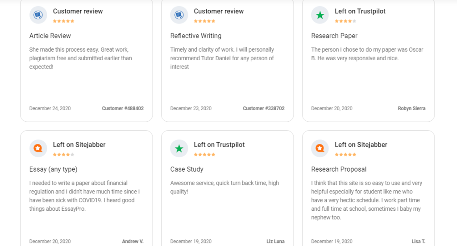This screenshot has width=457, height=246.
Task: Click the four-star rating on Robyn Sierra's review
Action: (345, 21)
